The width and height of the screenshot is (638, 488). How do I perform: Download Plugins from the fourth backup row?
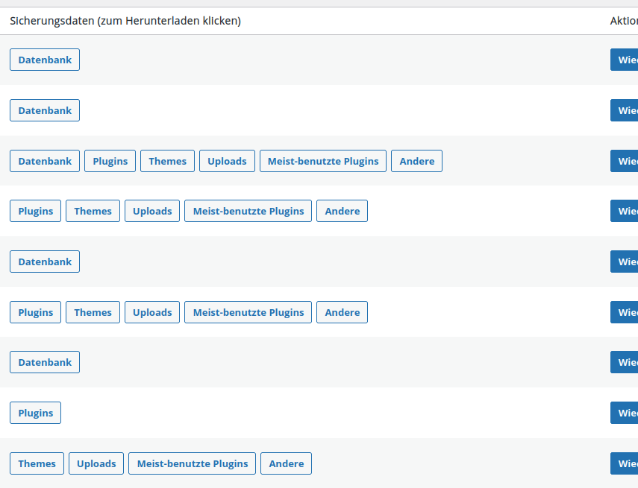click(x=36, y=211)
